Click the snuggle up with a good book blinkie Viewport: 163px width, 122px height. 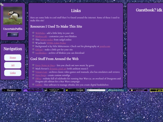pos(54,90)
